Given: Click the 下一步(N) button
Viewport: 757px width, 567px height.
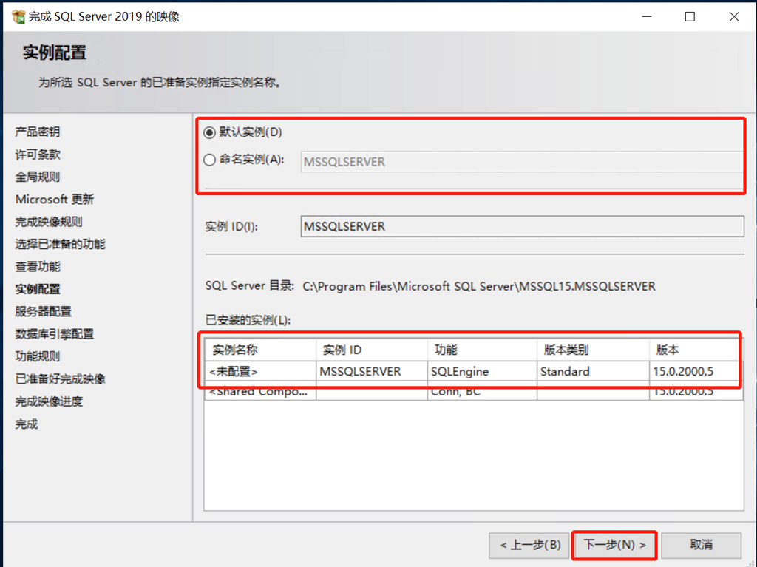Looking at the screenshot, I should coord(614,545).
